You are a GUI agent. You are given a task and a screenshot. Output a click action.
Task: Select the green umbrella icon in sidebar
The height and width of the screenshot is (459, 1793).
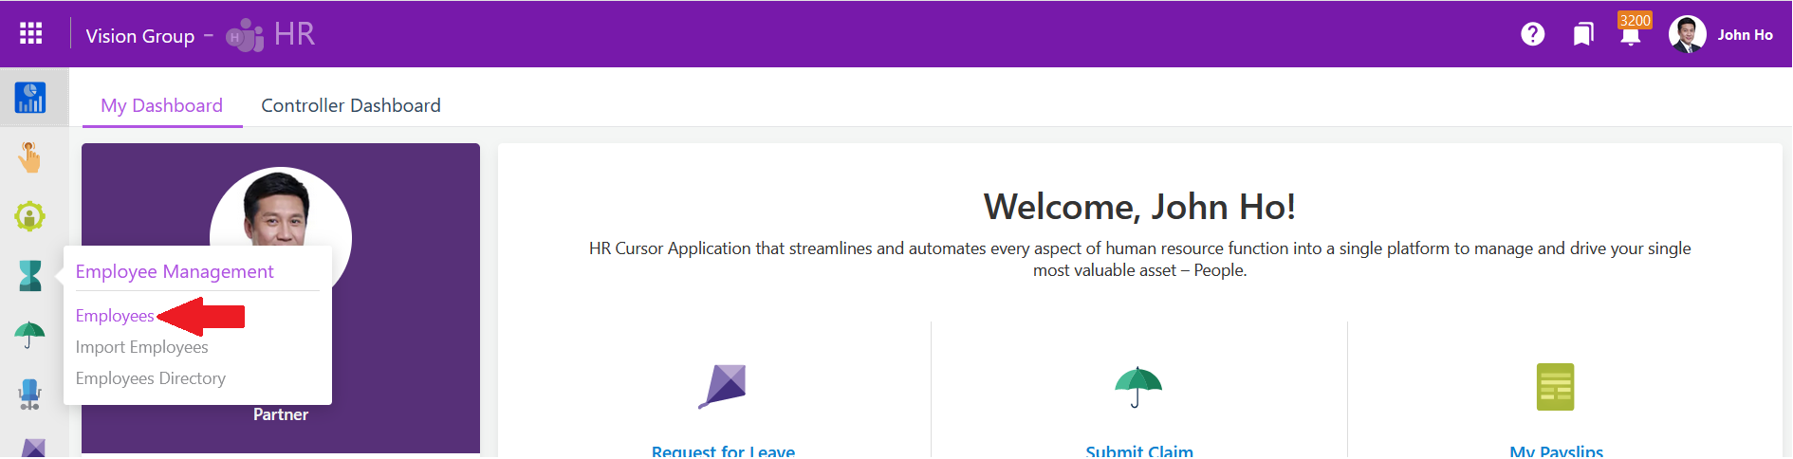(x=30, y=334)
